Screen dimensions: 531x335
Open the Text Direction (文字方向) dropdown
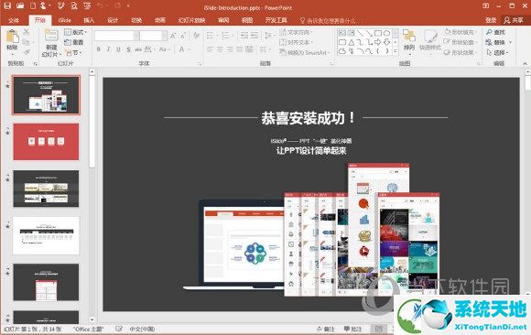click(296, 32)
